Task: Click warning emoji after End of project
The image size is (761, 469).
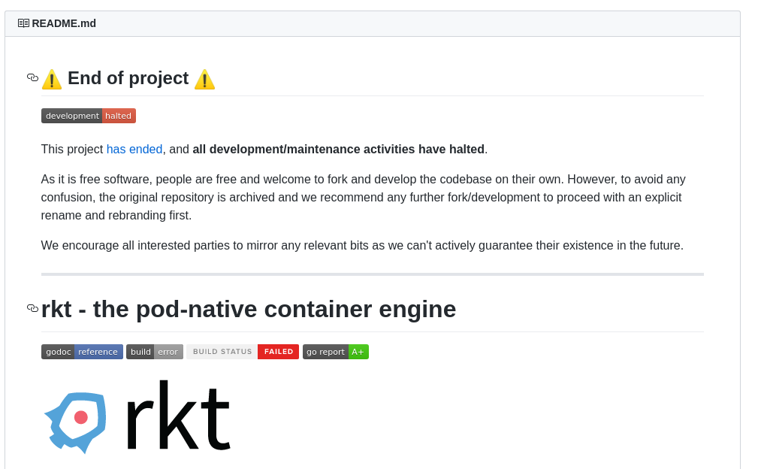Action: pyautogui.click(x=204, y=79)
